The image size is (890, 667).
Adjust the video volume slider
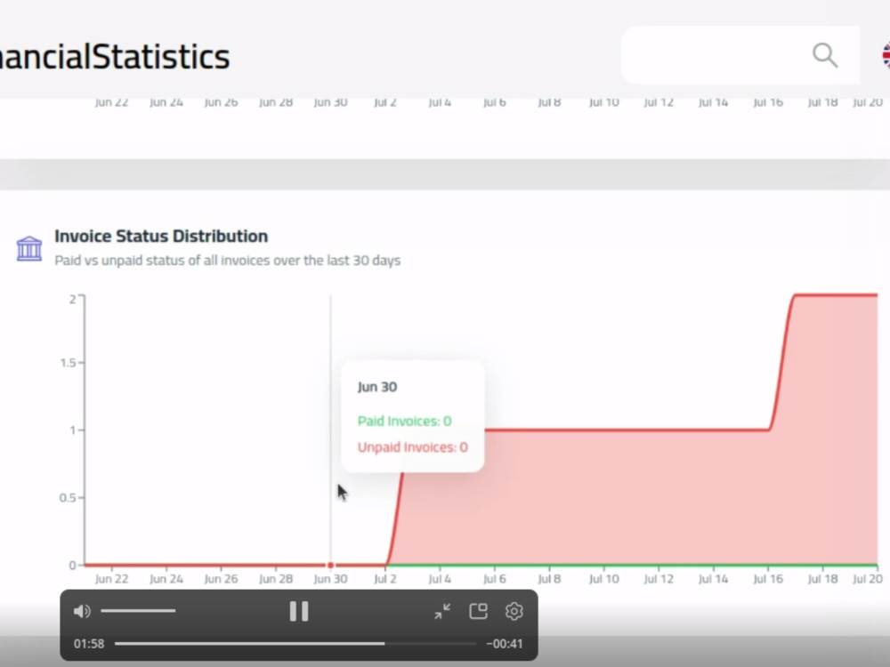(138, 611)
